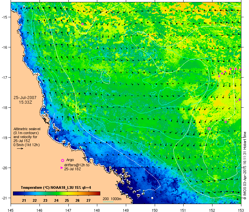Click the colorbar value 24
This screenshot has width=249, height=212.
(56, 200)
